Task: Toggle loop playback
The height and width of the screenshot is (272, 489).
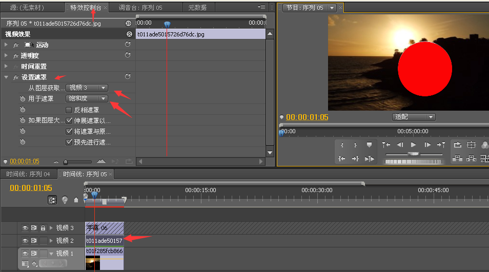Action: pos(458,144)
